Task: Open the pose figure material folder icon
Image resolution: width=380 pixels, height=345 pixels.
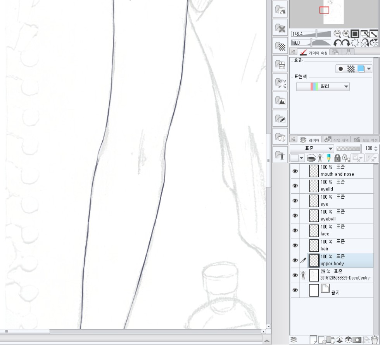Action: tap(280, 155)
